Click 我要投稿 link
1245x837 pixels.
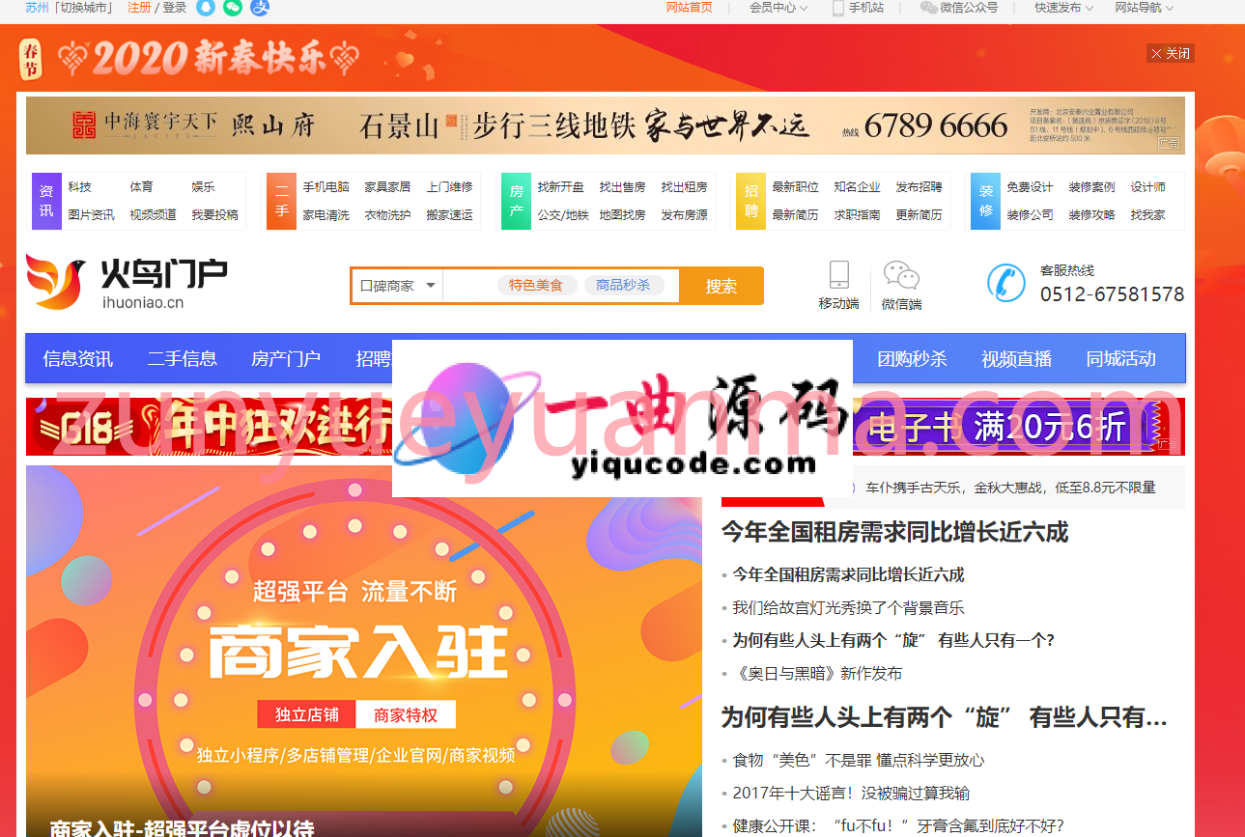pyautogui.click(x=215, y=215)
